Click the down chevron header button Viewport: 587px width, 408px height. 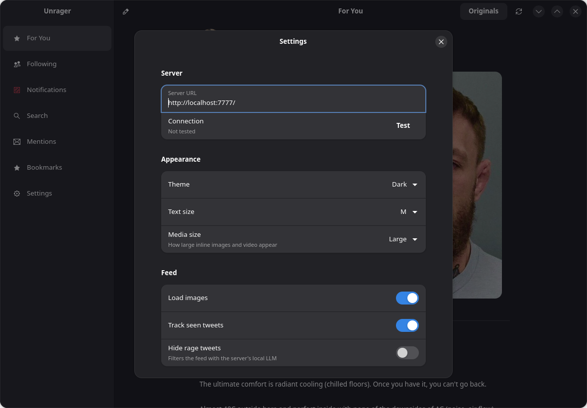[x=539, y=11]
